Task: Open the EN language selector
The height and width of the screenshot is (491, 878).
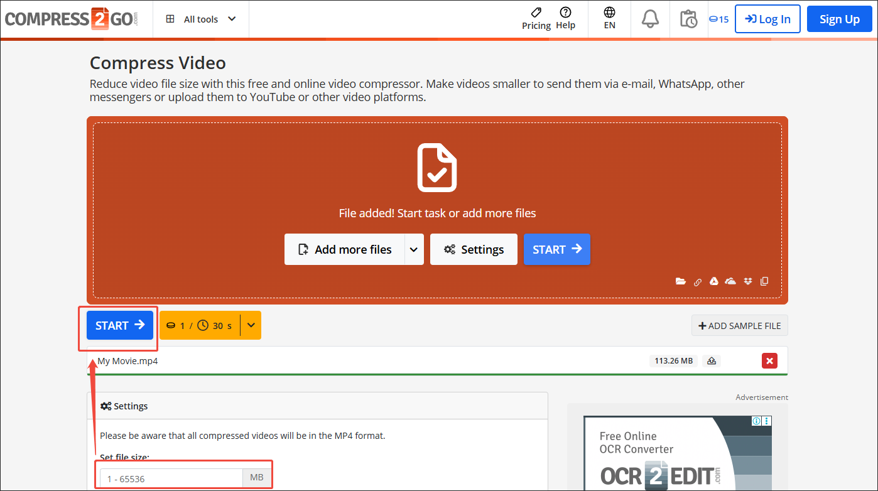Action: (609, 19)
